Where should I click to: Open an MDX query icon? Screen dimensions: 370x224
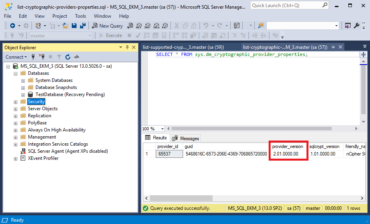[x=139, y=26]
